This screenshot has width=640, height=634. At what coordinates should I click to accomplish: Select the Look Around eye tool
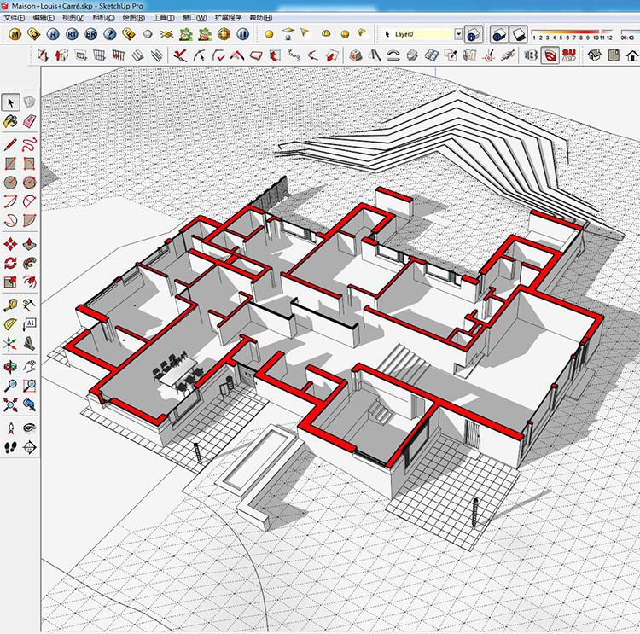(x=29, y=428)
